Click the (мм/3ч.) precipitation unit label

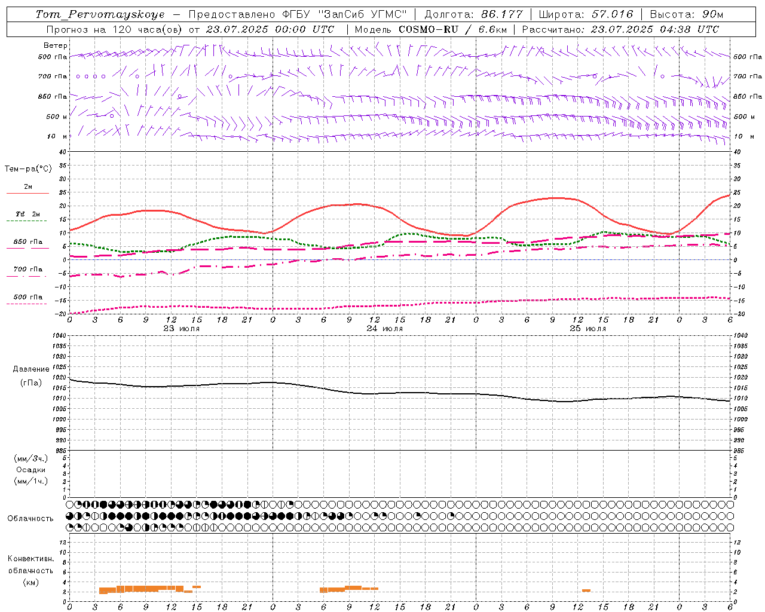(x=31, y=458)
